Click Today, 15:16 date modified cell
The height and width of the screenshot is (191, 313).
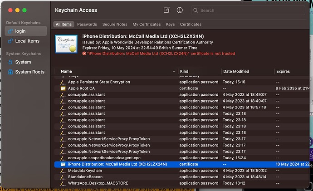(x=234, y=82)
